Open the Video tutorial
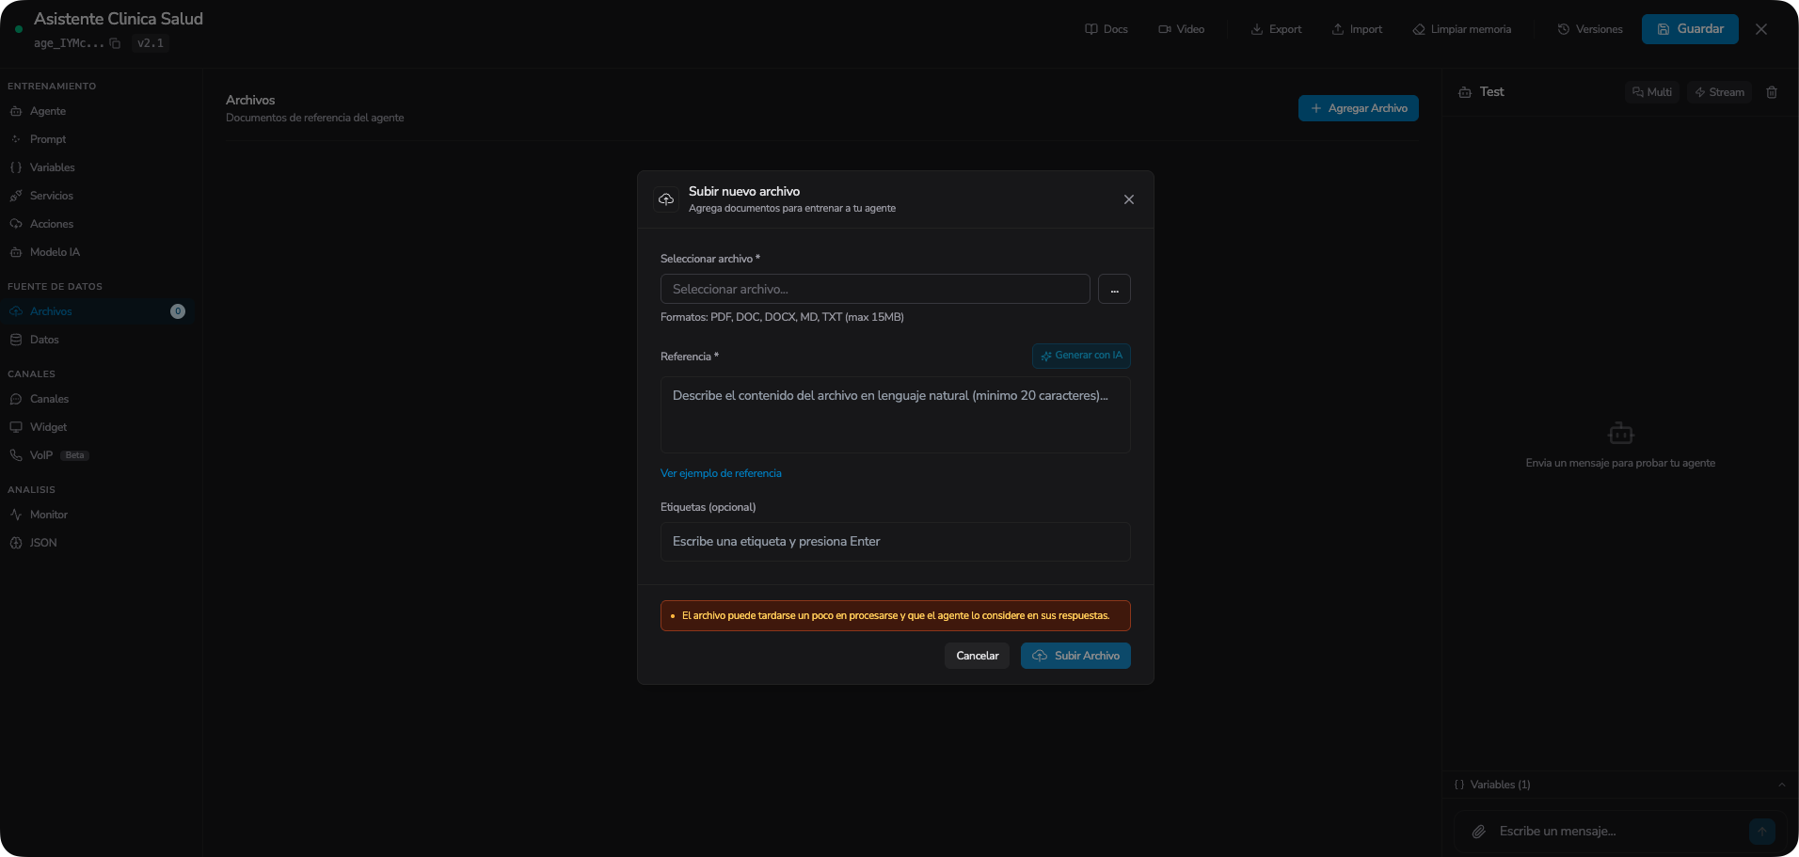The image size is (1799, 857). point(1182,29)
